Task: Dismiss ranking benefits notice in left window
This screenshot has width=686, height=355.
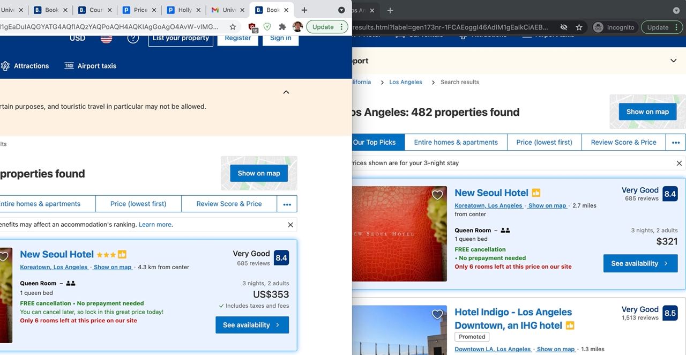Action: 290,225
